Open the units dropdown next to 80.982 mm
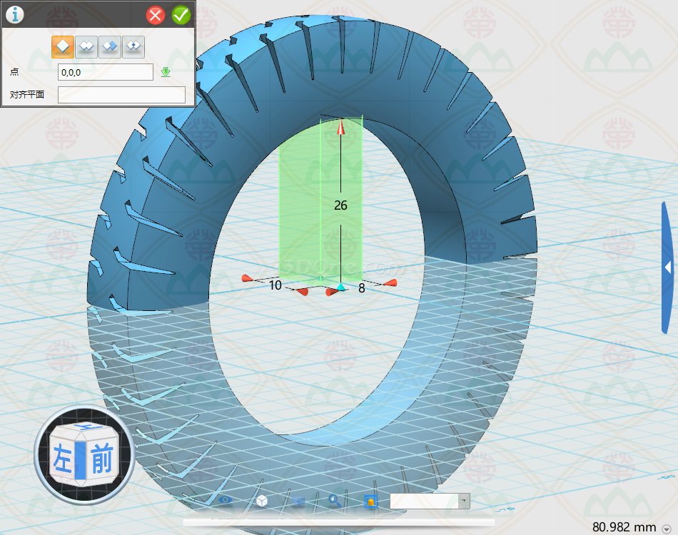 click(667, 529)
